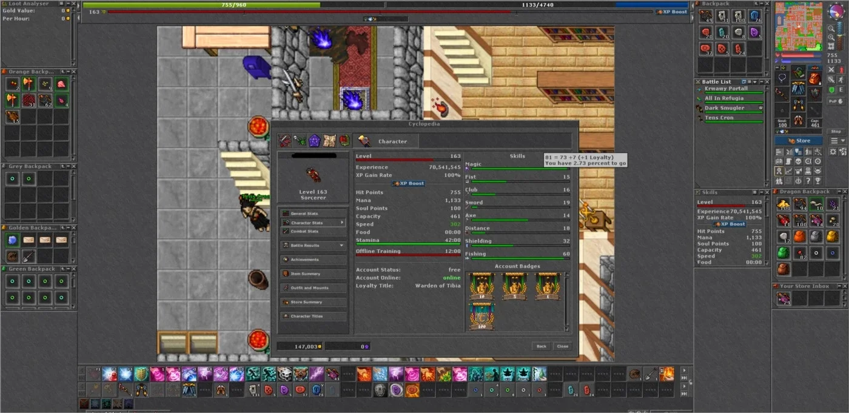The height and width of the screenshot is (413, 849).
Task: Minimize the Skills panel
Action: (x=762, y=193)
